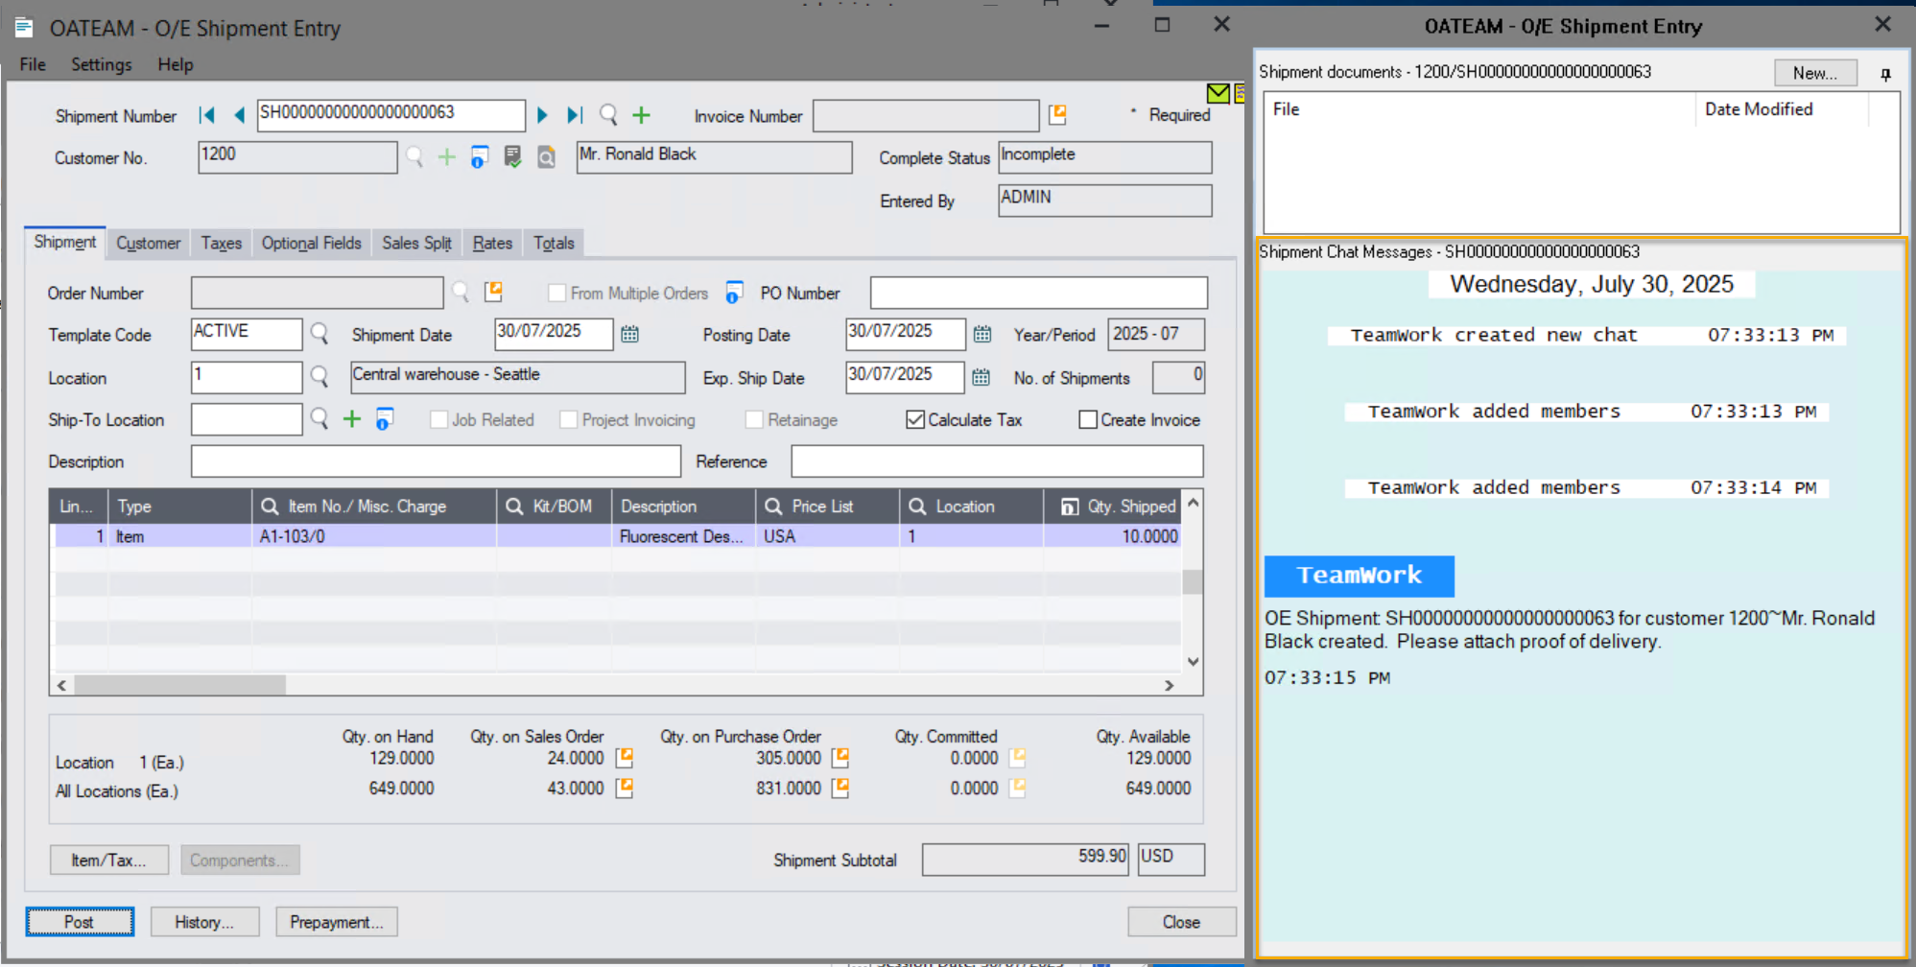The height and width of the screenshot is (967, 1916).
Task: Open customer information icon after Customer No.
Action: pos(480,156)
